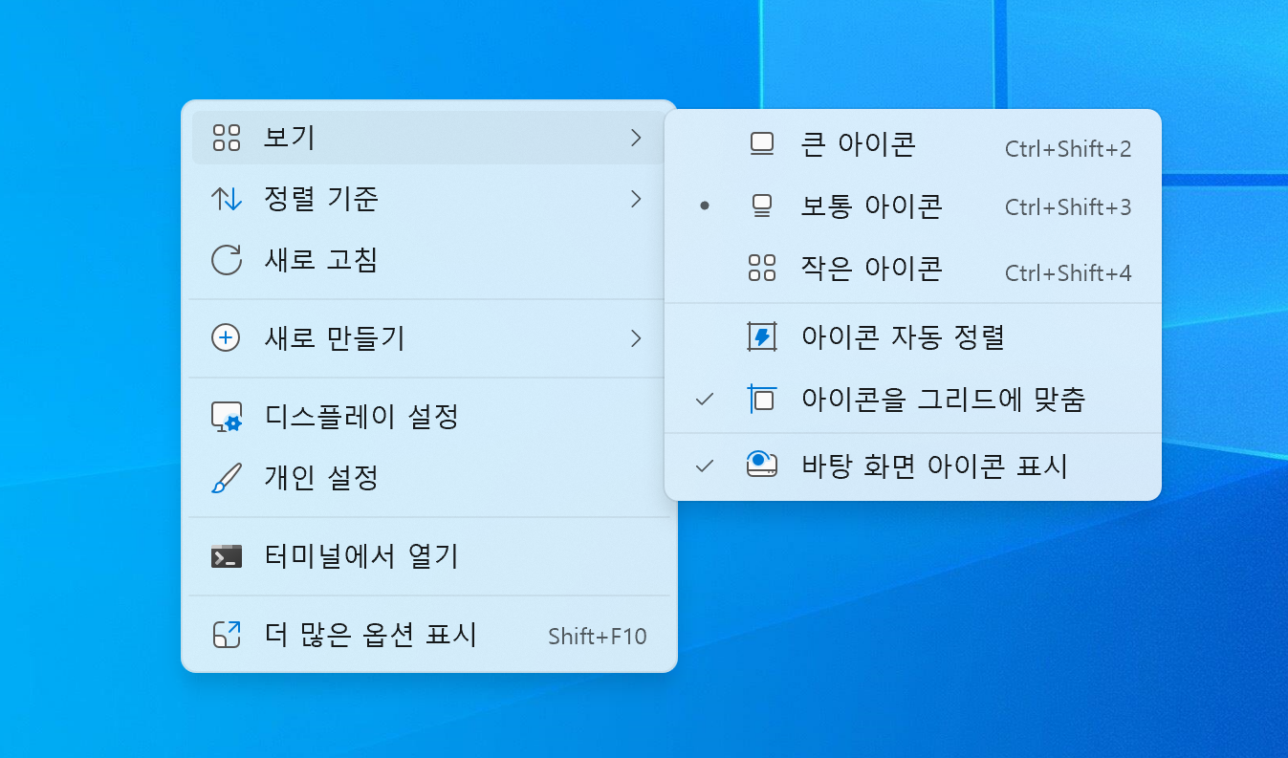The height and width of the screenshot is (758, 1288).
Task: Click the 정렬 기준 up-down arrows icon
Action: pyautogui.click(x=227, y=199)
